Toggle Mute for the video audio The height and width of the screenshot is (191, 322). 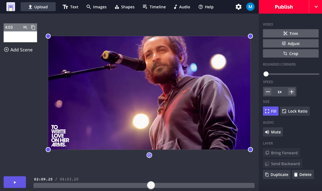pos(273,132)
